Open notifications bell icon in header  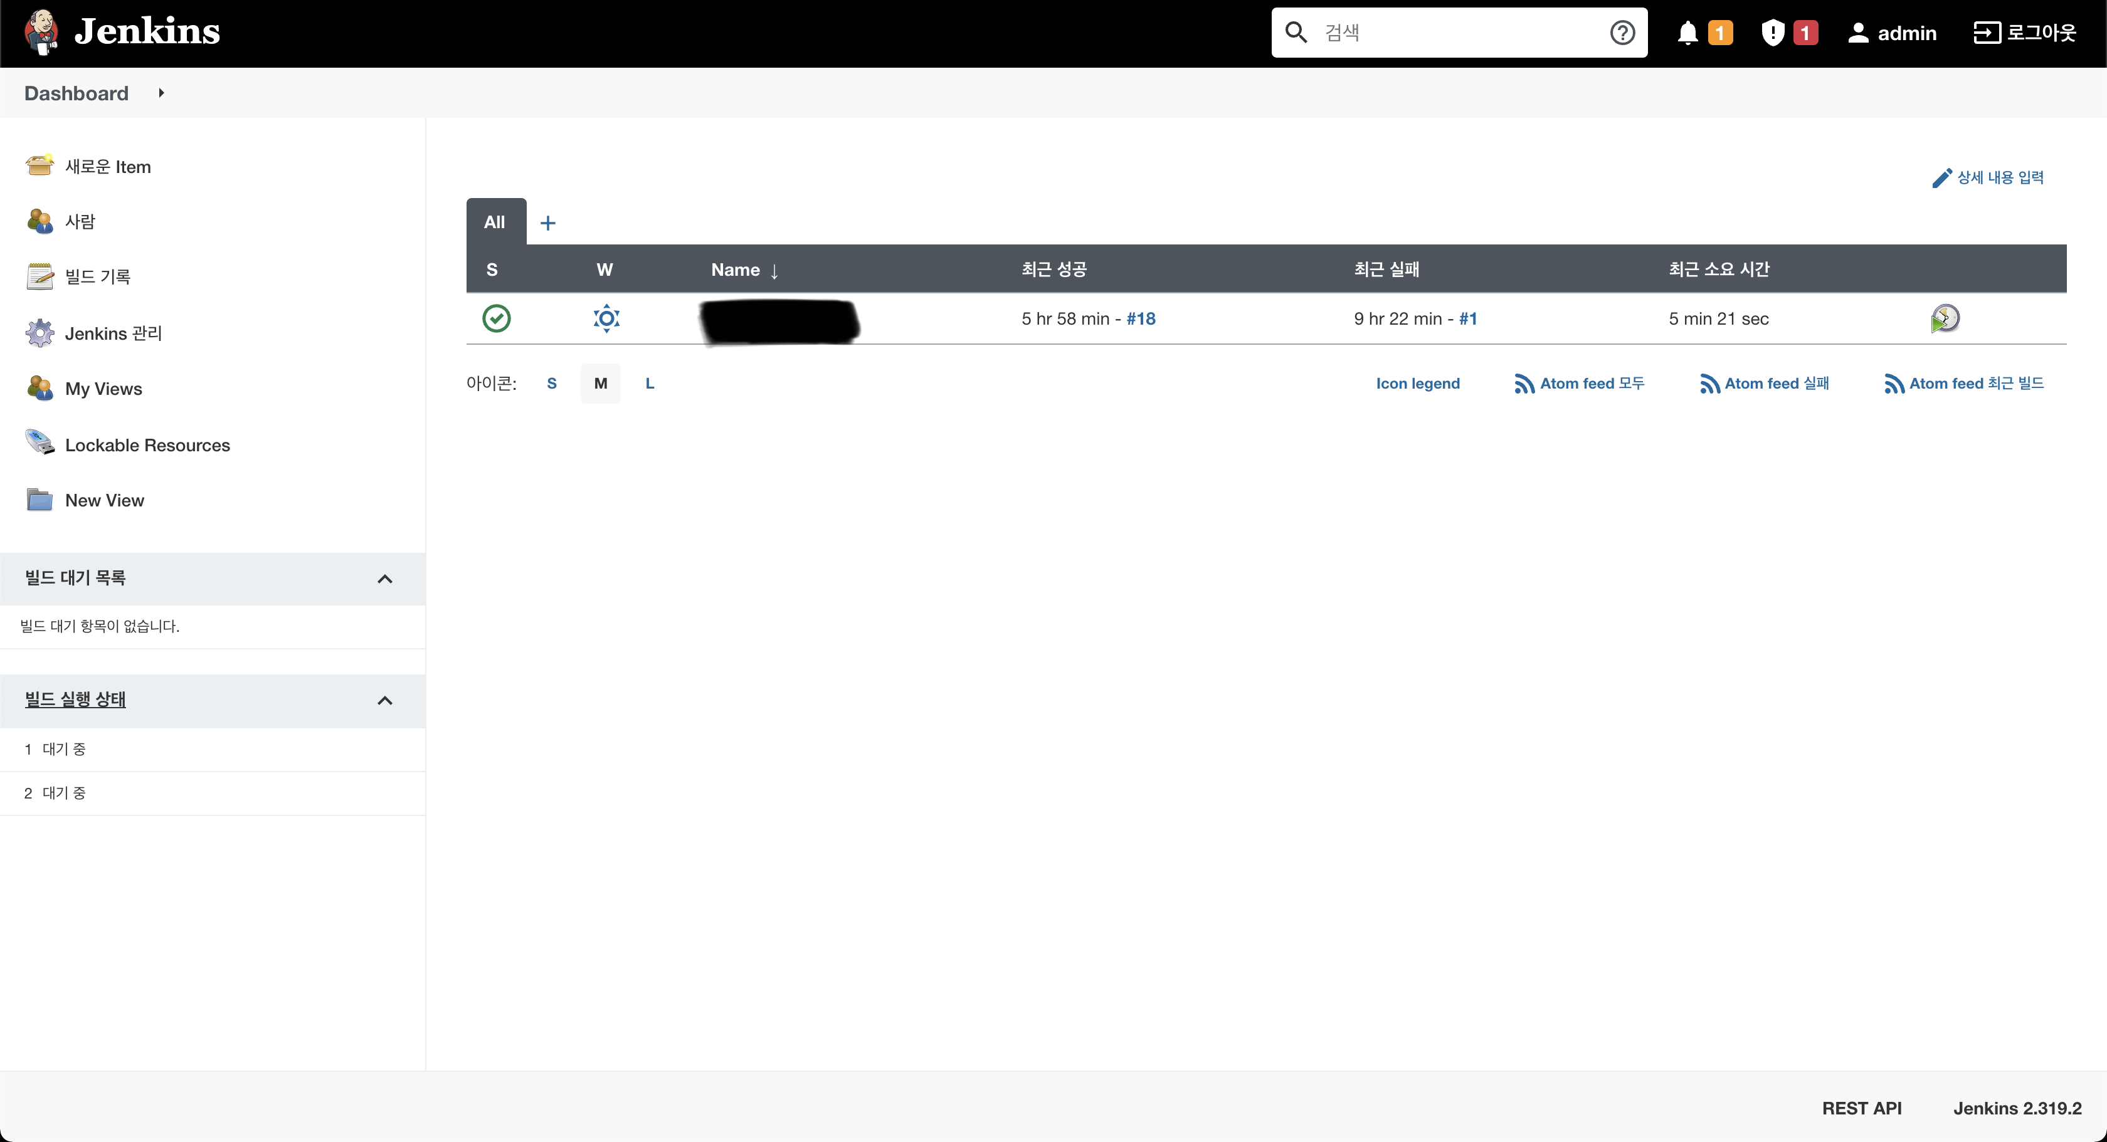click(x=1687, y=33)
